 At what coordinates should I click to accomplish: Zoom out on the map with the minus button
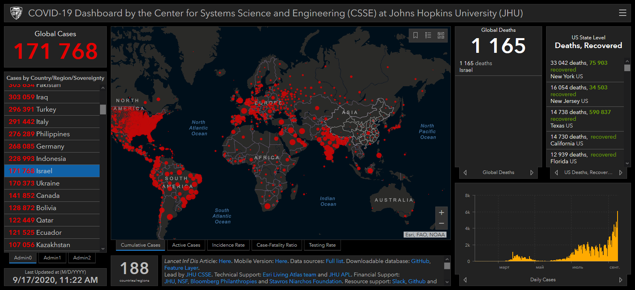[441, 224]
